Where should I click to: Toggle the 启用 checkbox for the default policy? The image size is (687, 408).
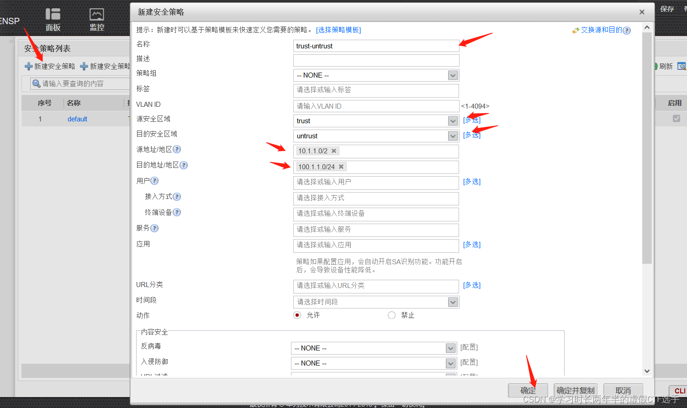tap(676, 119)
